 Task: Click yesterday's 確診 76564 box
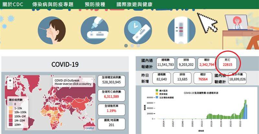[203, 78]
